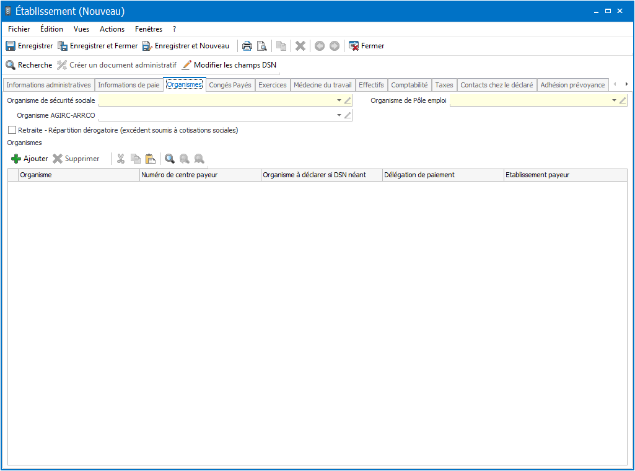The height and width of the screenshot is (471, 635).
Task: Click Délégation de paiement column header
Action: pyautogui.click(x=443, y=175)
